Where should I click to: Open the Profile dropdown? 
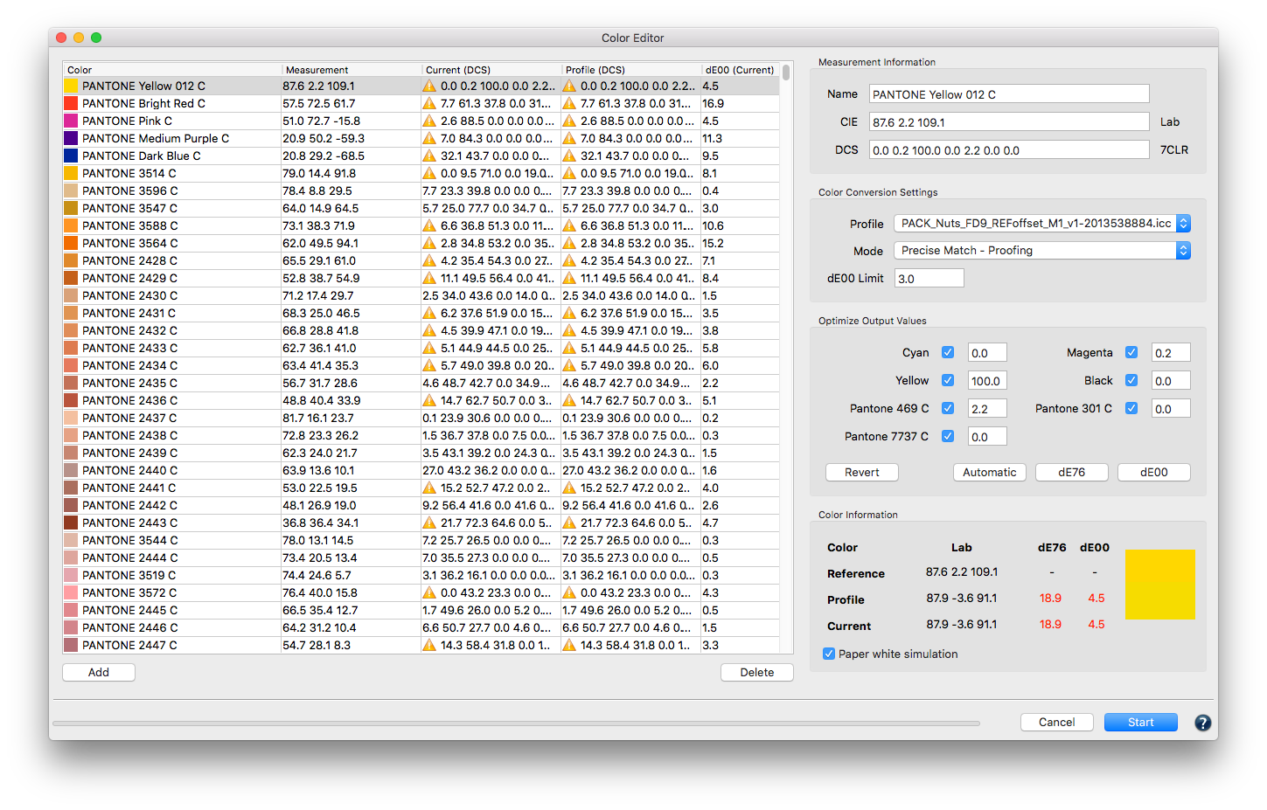pos(1041,224)
